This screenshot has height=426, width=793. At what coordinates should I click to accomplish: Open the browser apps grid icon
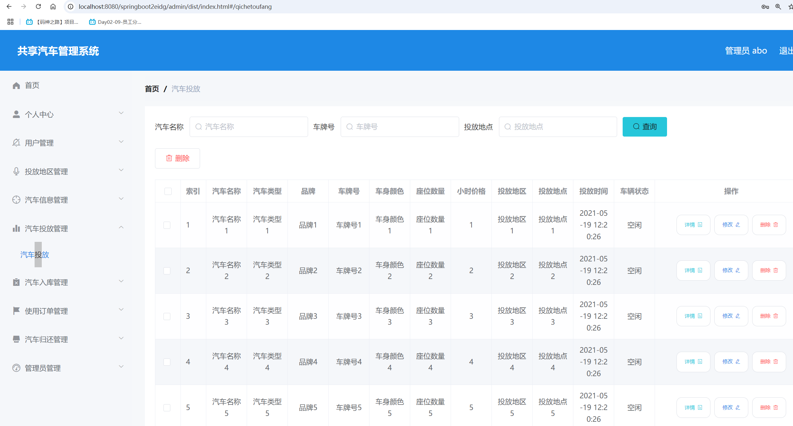pyautogui.click(x=10, y=22)
